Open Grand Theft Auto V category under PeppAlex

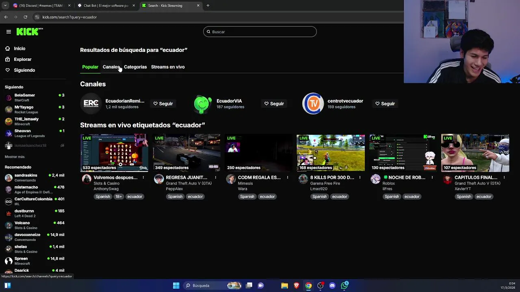(189, 184)
